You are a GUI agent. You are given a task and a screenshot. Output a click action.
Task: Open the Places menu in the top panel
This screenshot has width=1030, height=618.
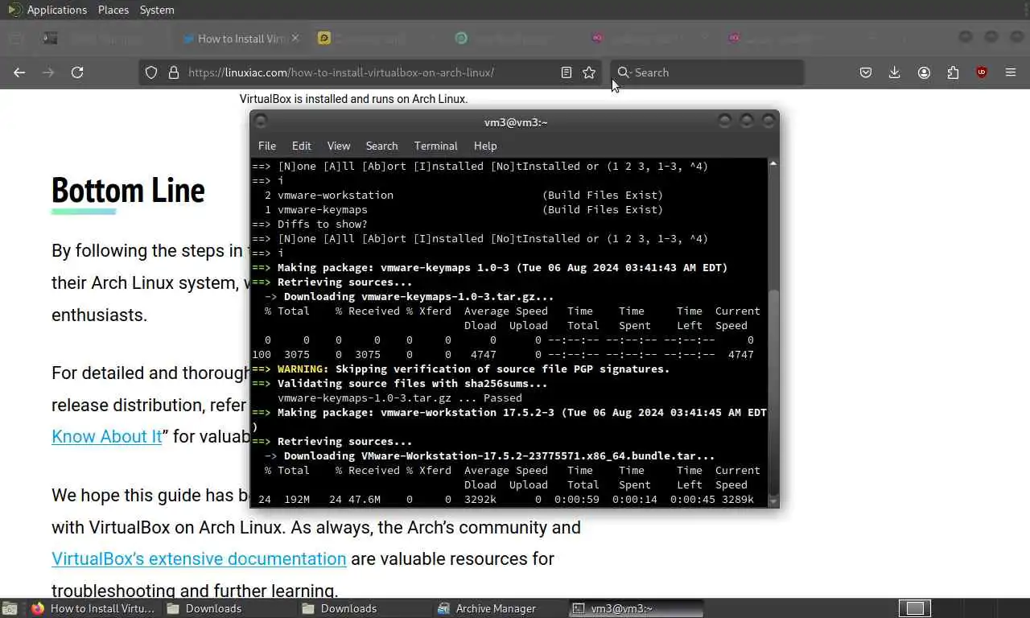(113, 10)
